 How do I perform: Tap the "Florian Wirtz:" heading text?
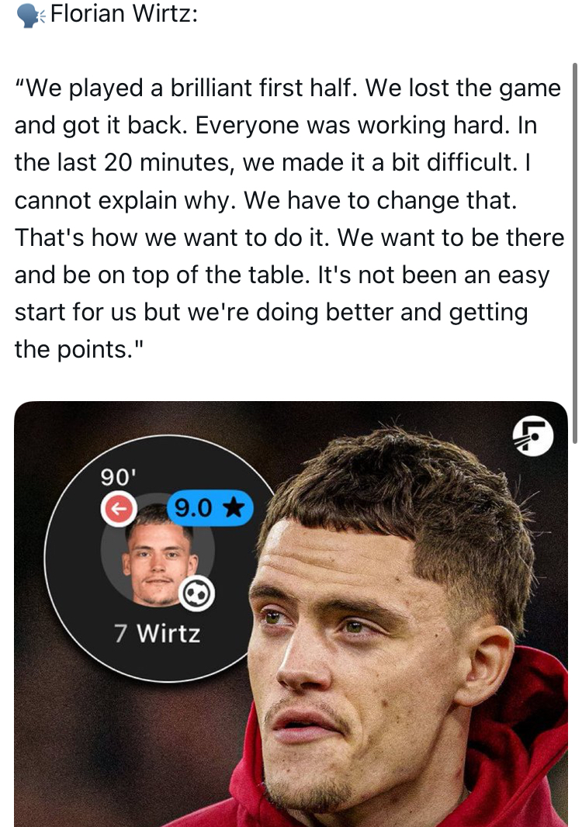pyautogui.click(x=124, y=13)
